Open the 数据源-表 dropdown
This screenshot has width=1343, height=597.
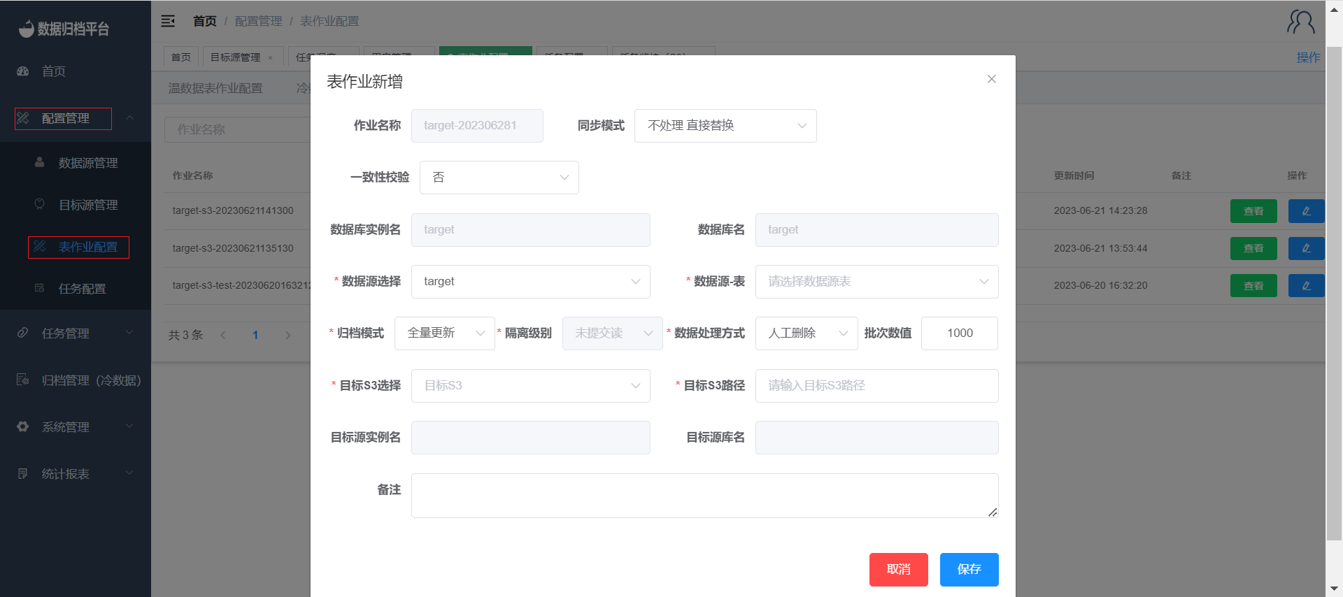[x=877, y=282]
